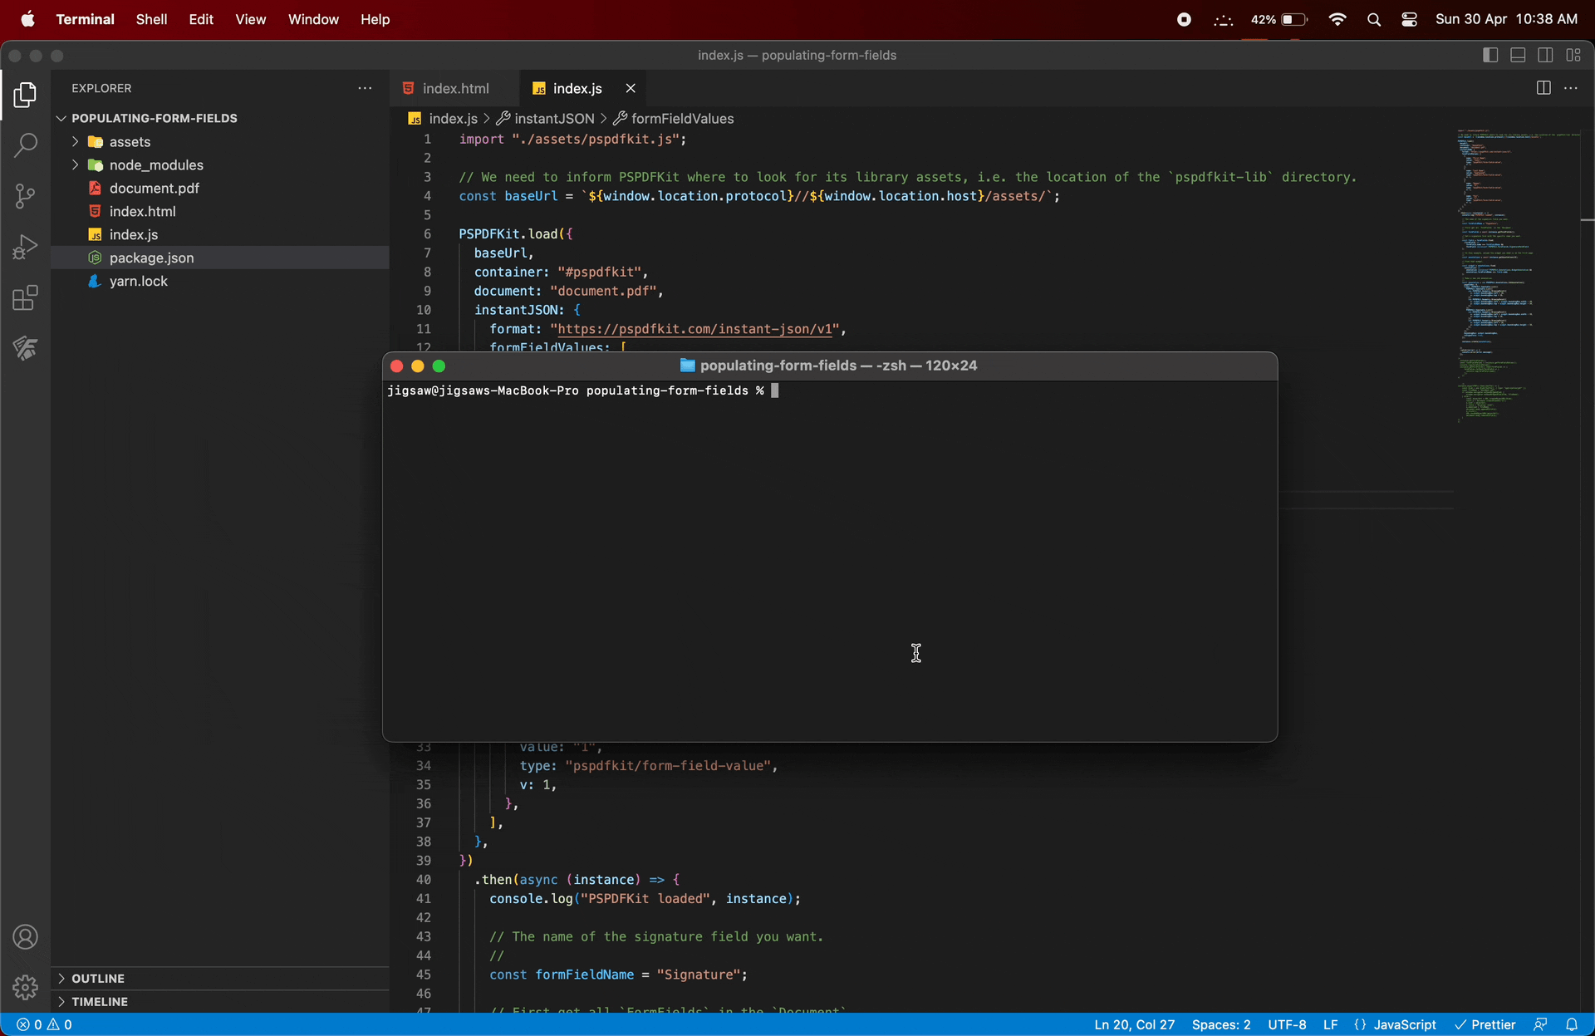The height and width of the screenshot is (1036, 1595).
Task: Open the Shell menu
Action: click(151, 19)
